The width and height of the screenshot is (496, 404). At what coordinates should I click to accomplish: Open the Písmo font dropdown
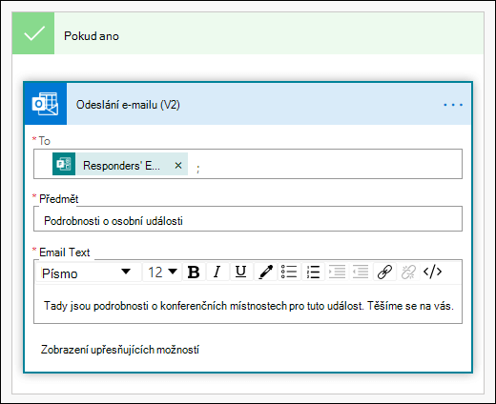(88, 273)
